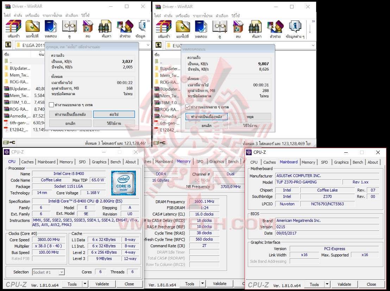390x291 pixels.
Task: Select ITBM_1.0 archive row in right WinRAR
Action: coord(167,103)
